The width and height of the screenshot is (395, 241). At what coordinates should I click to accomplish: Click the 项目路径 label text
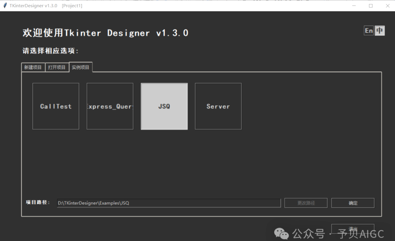[38, 202]
